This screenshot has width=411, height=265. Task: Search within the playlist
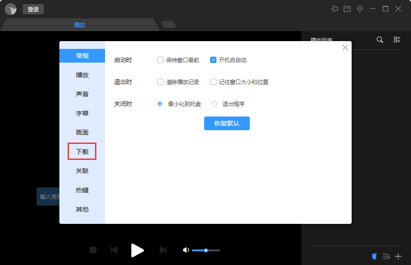coord(379,40)
